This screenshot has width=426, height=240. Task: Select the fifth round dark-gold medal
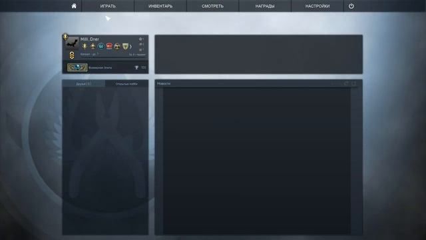coord(117,46)
